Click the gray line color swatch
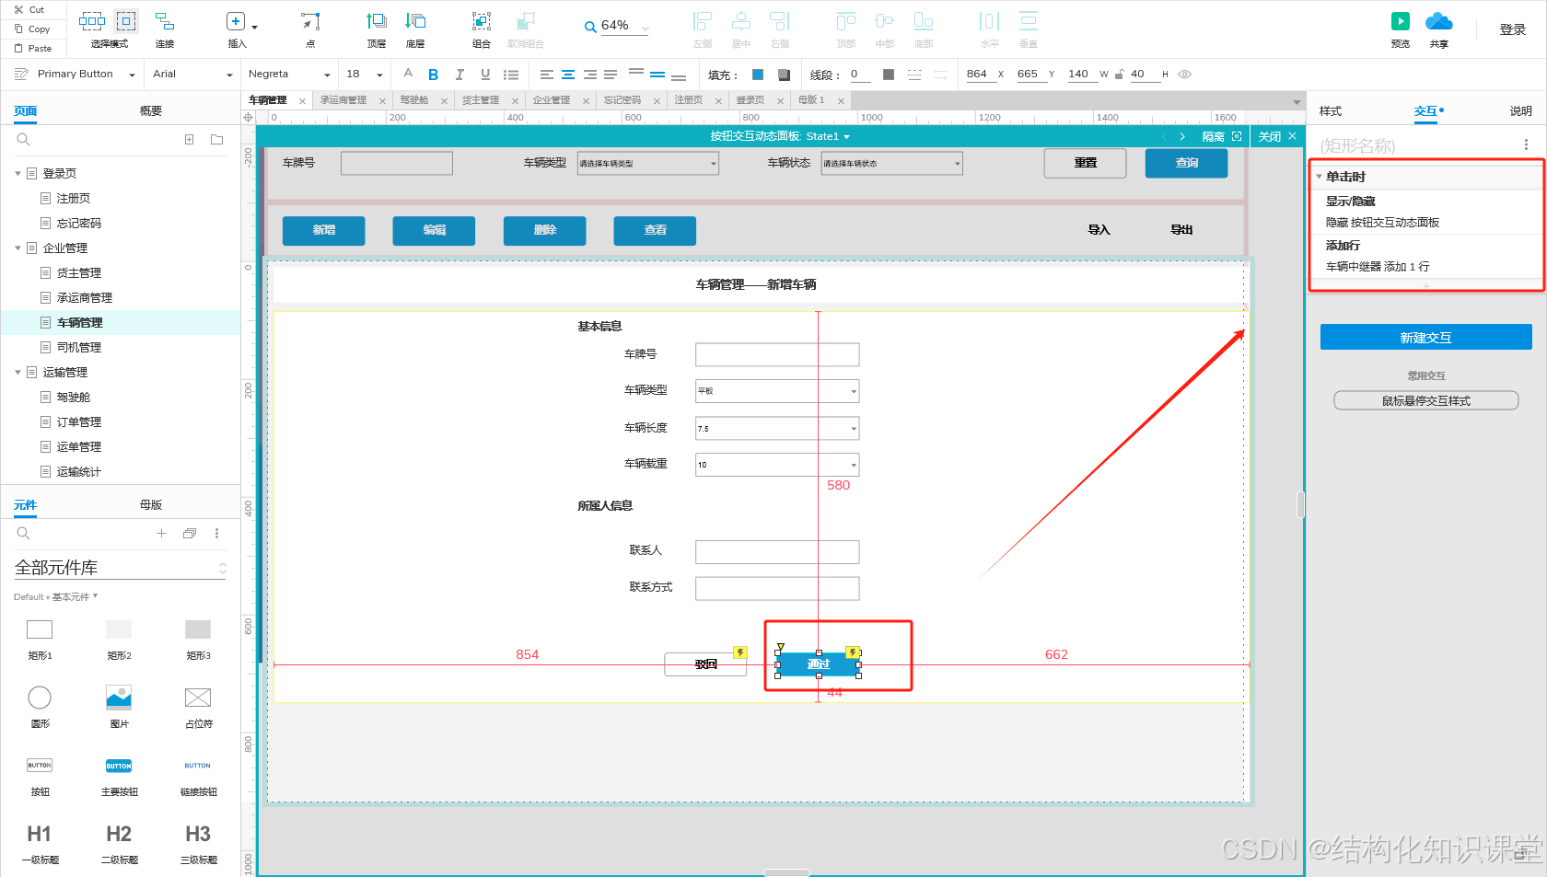Screen dimensions: 1547x877 pyautogui.click(x=889, y=75)
